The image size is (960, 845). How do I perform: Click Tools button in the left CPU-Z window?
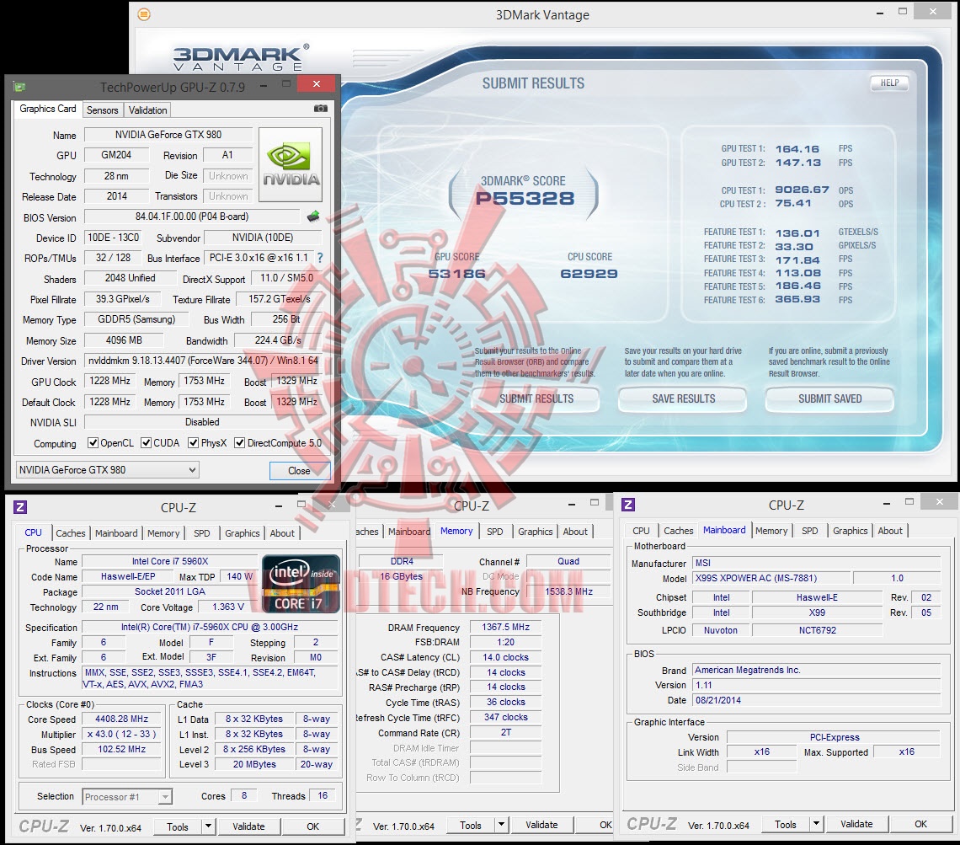178,826
